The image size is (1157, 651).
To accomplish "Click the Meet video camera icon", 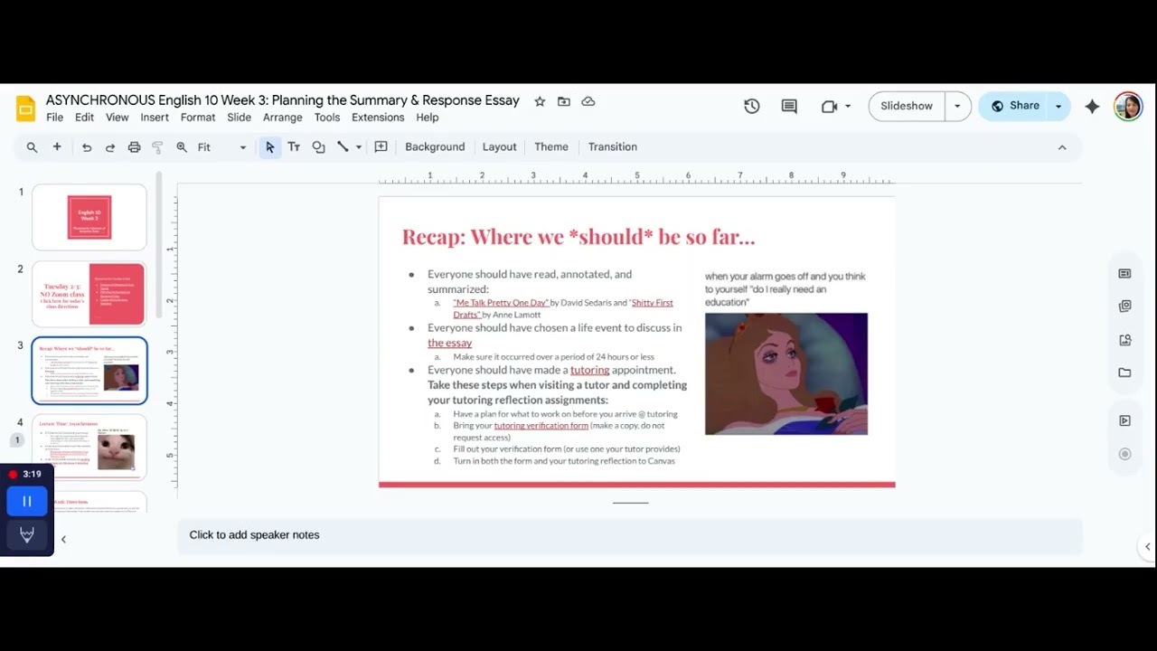I will tap(829, 106).
